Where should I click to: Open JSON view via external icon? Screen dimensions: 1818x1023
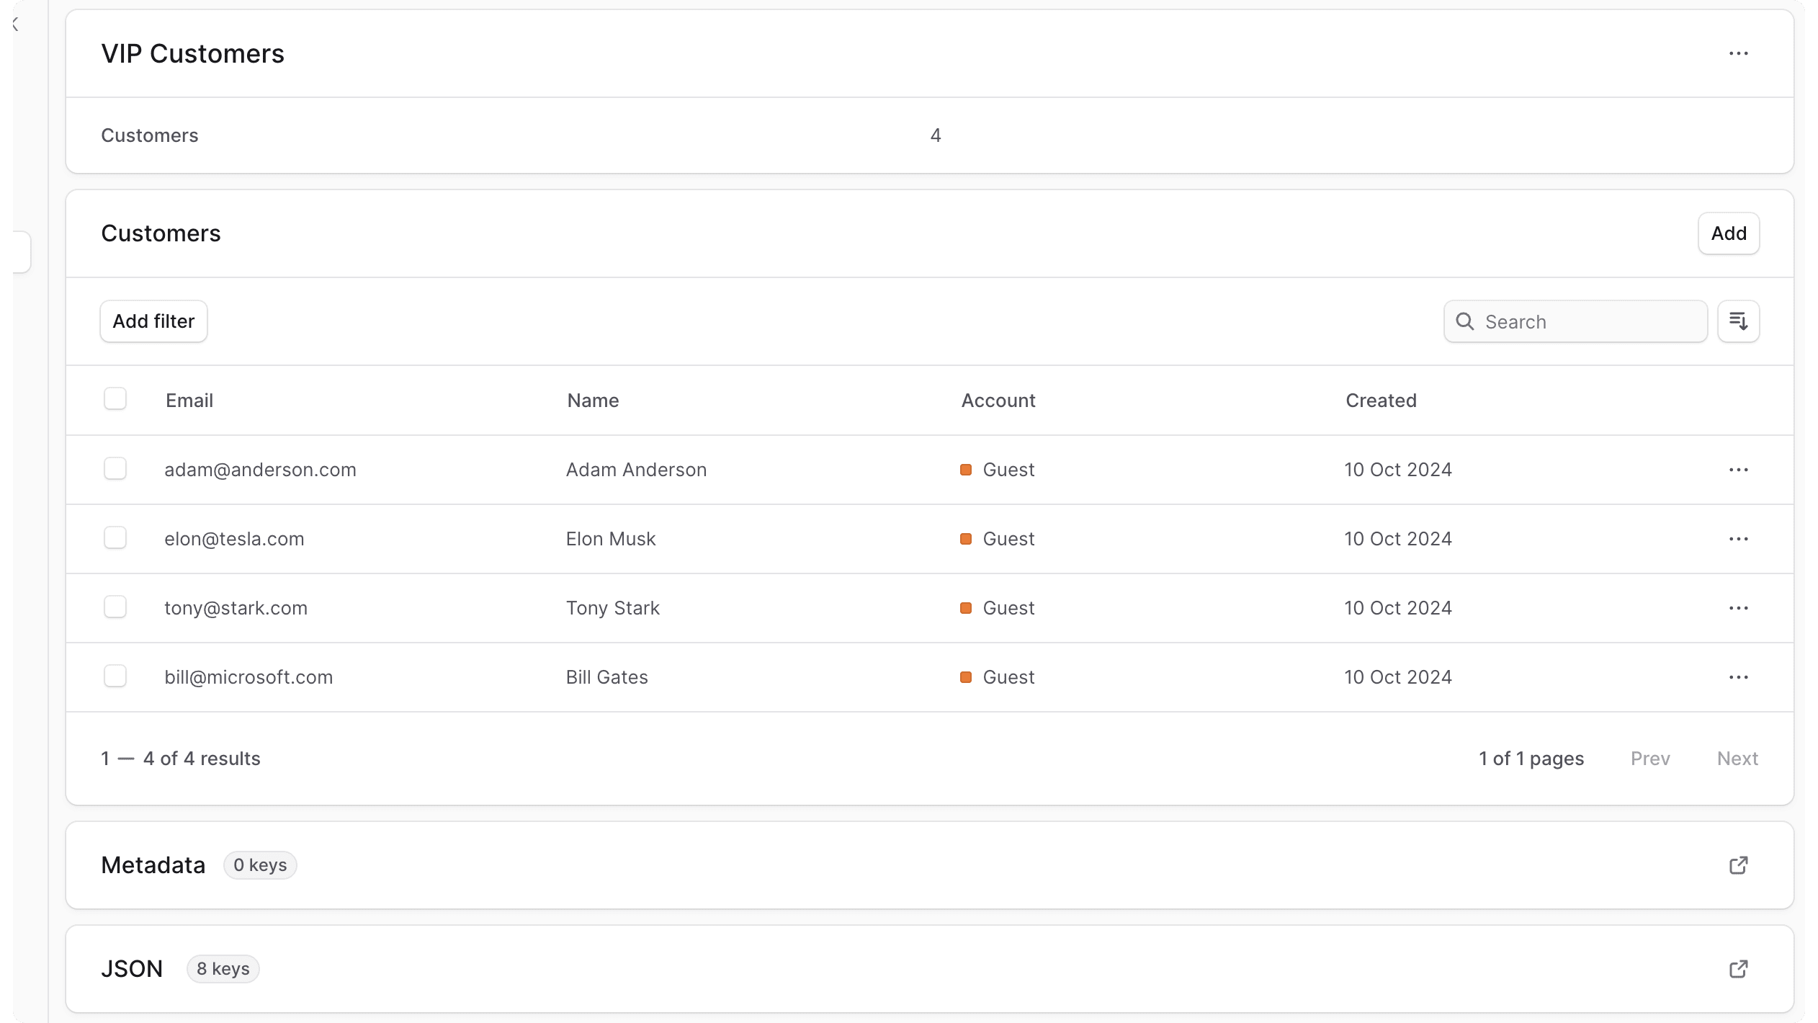[1738, 969]
